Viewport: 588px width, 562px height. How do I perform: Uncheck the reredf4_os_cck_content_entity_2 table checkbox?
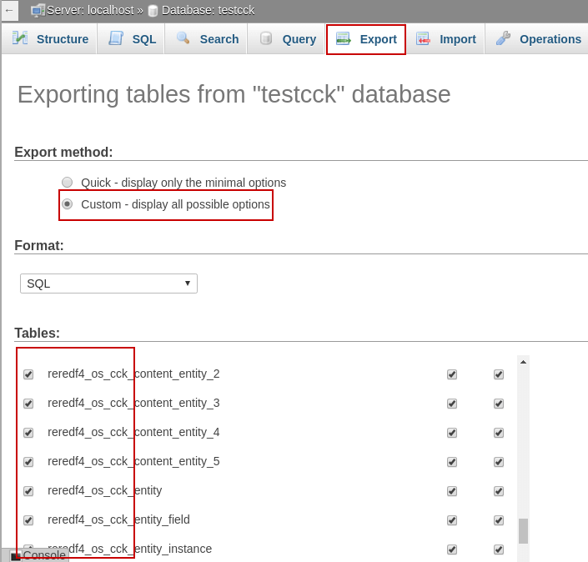[x=28, y=374]
